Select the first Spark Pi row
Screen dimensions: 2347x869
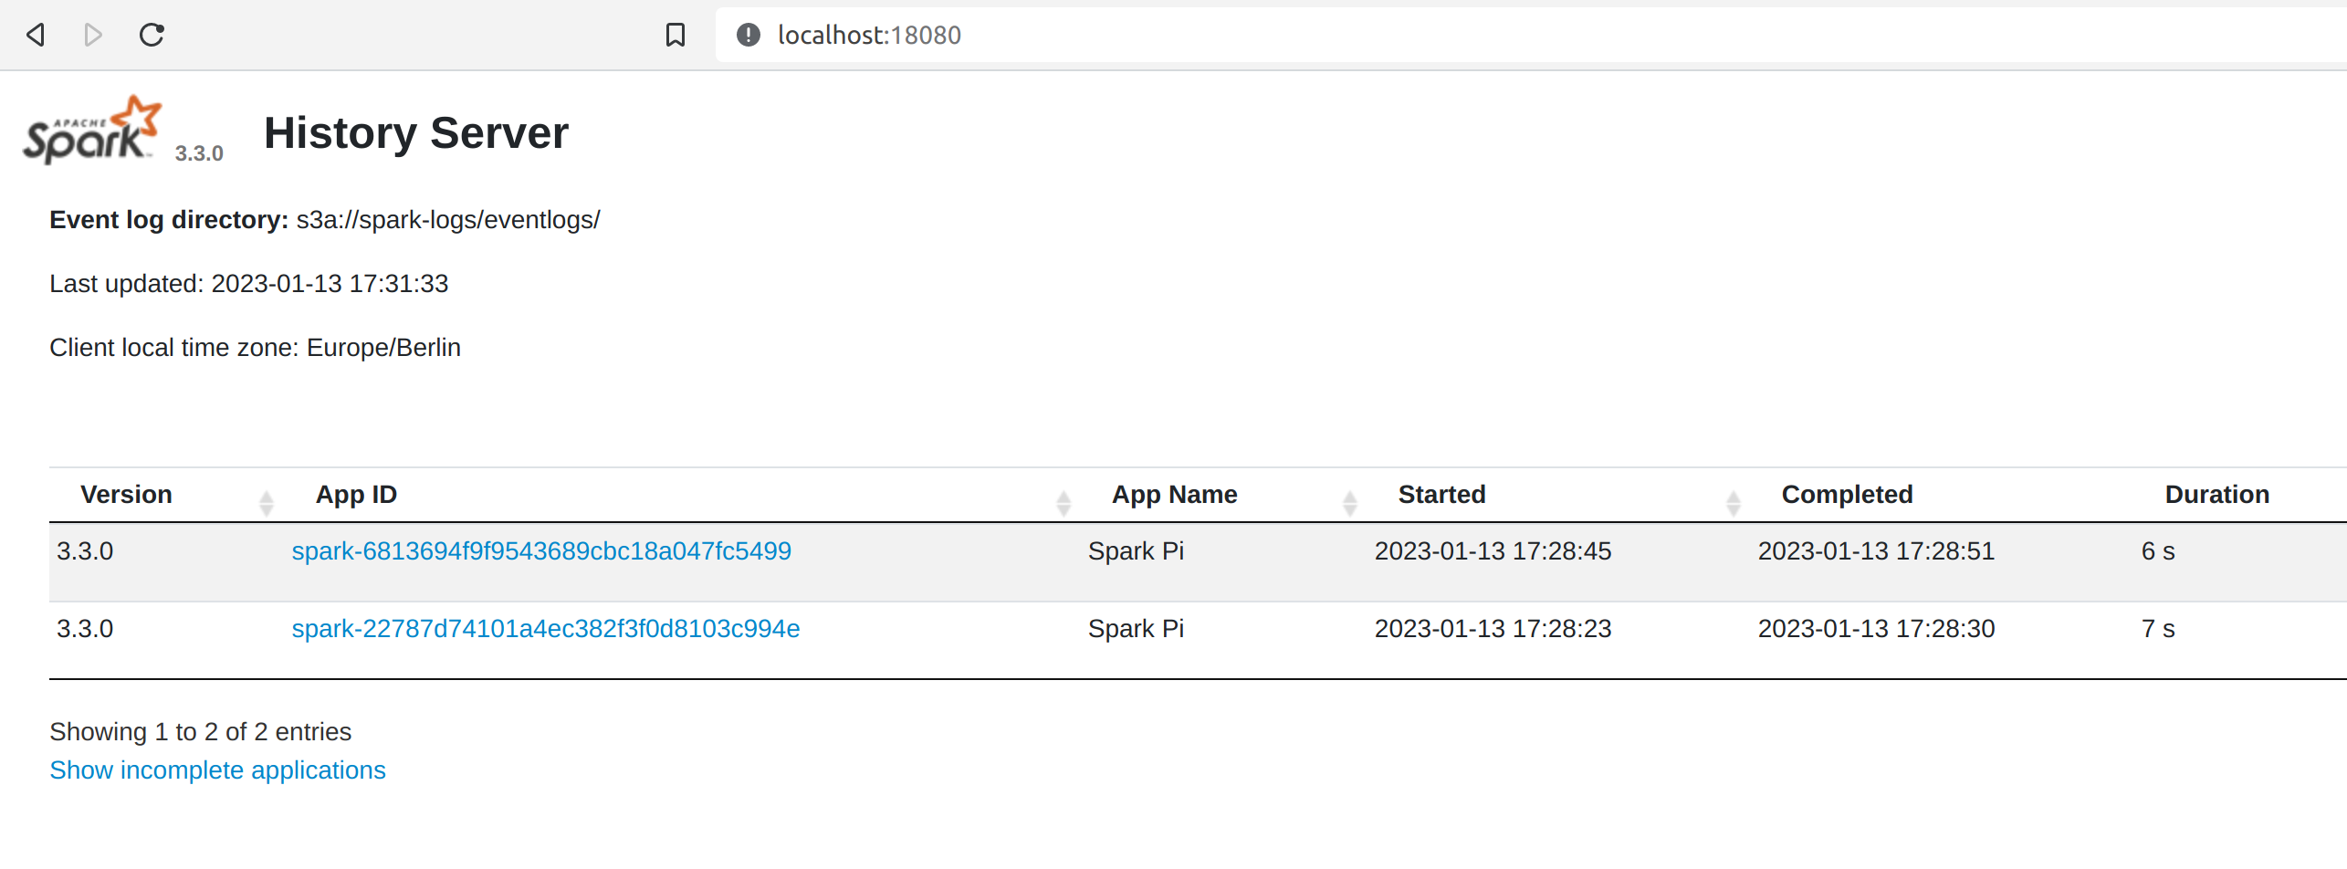1136,550
